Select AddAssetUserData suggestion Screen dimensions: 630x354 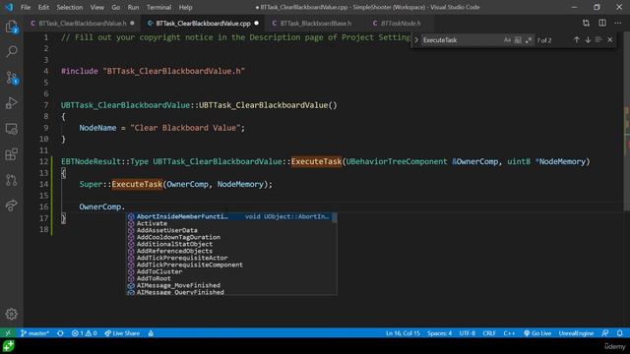coord(229,230)
